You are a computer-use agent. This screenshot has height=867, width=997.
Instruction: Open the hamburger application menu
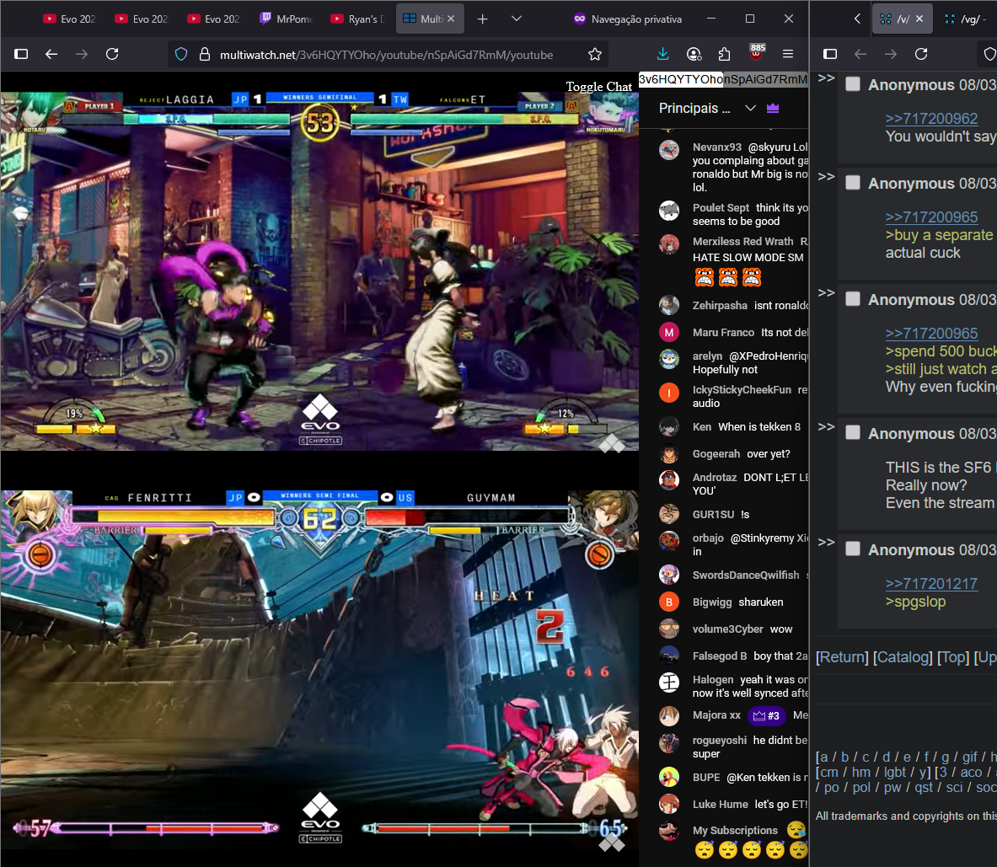(788, 54)
